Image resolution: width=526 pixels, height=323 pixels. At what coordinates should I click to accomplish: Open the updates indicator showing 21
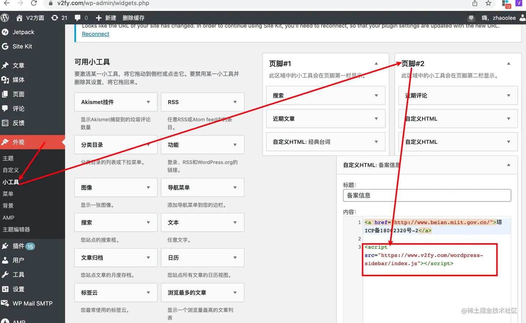pos(59,18)
